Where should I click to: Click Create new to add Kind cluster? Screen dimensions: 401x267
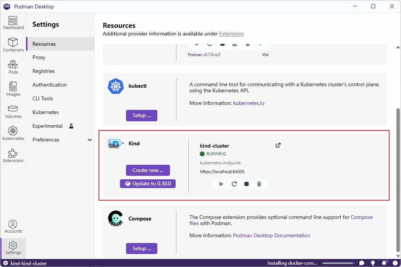(x=148, y=170)
